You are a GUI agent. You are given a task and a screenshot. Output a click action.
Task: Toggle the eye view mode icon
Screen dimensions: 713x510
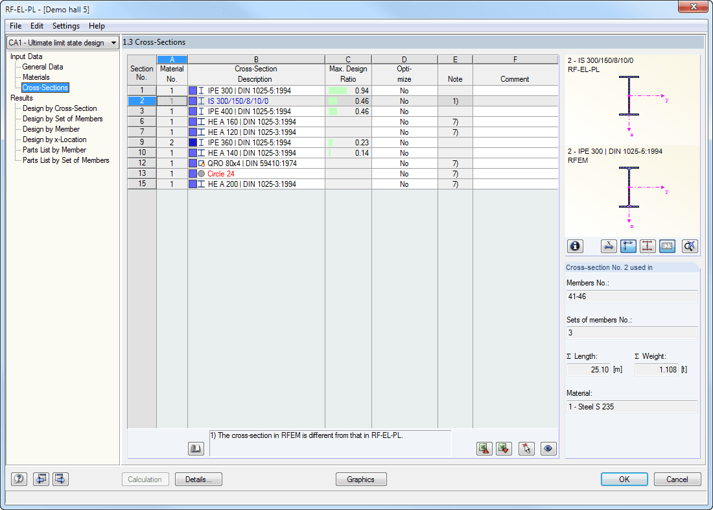(x=549, y=448)
